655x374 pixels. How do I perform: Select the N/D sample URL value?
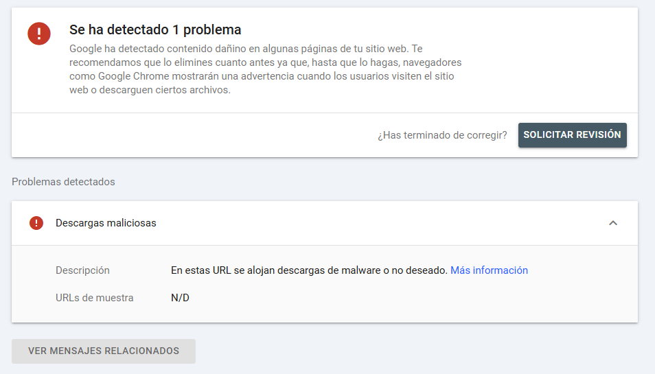tap(180, 298)
